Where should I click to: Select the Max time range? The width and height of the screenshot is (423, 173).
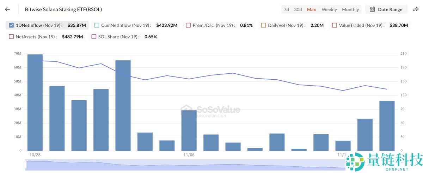click(x=311, y=9)
